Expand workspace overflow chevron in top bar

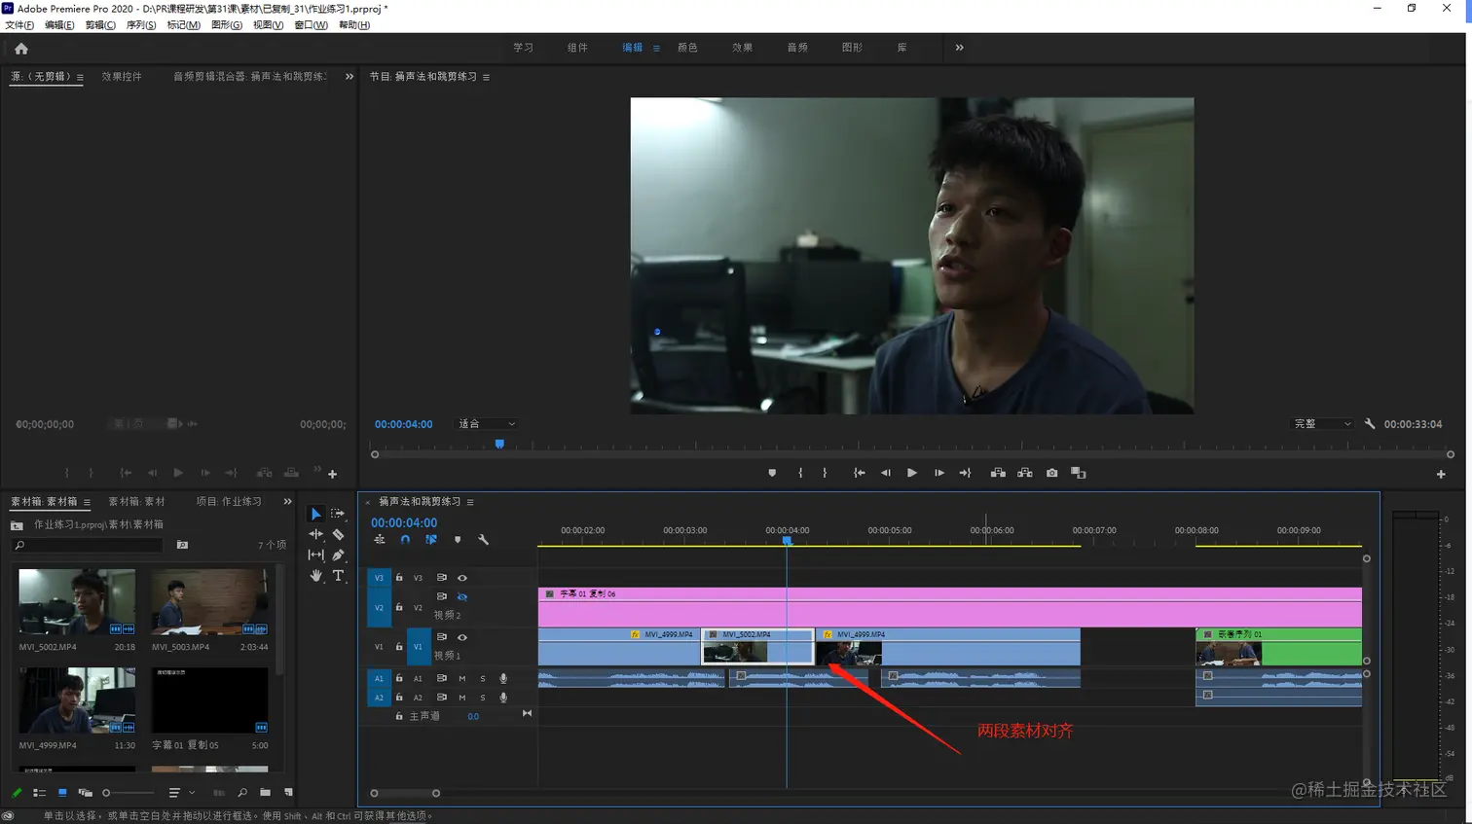pyautogui.click(x=959, y=48)
